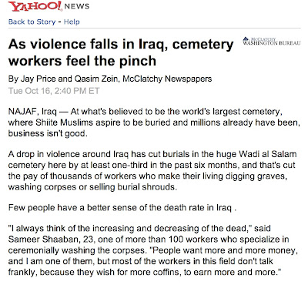Click the words 'business isn't good'
The height and width of the screenshot is (285, 308).
(x=47, y=133)
